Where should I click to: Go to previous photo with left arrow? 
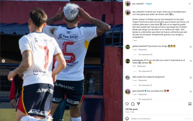pos(3,61)
